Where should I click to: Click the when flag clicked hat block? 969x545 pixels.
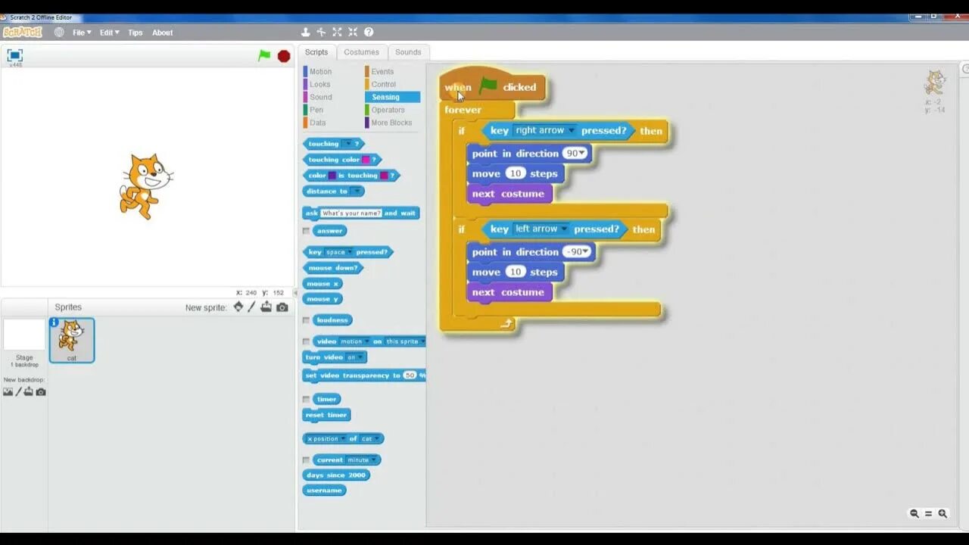click(493, 86)
